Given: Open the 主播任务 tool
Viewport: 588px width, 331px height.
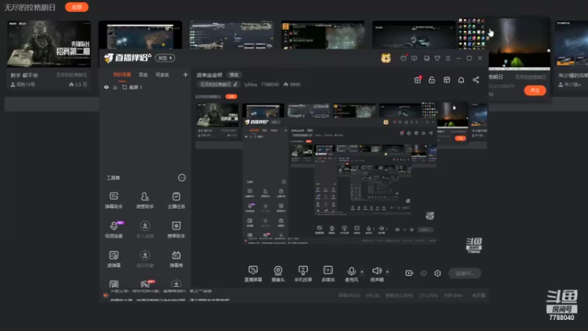Looking at the screenshot, I should pos(176,200).
